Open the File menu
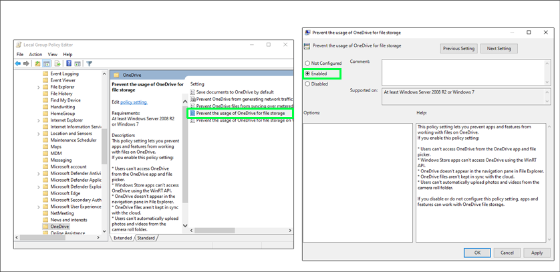 click(20, 54)
